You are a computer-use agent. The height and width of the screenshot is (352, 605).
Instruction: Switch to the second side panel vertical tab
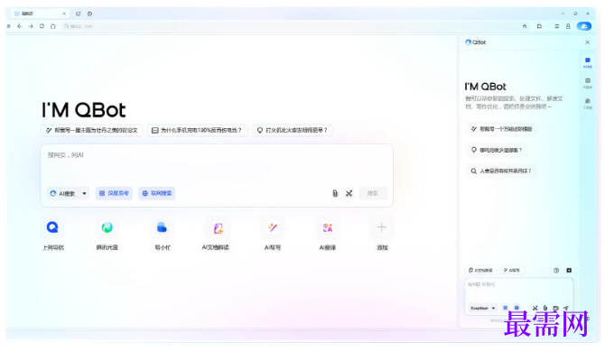click(587, 83)
